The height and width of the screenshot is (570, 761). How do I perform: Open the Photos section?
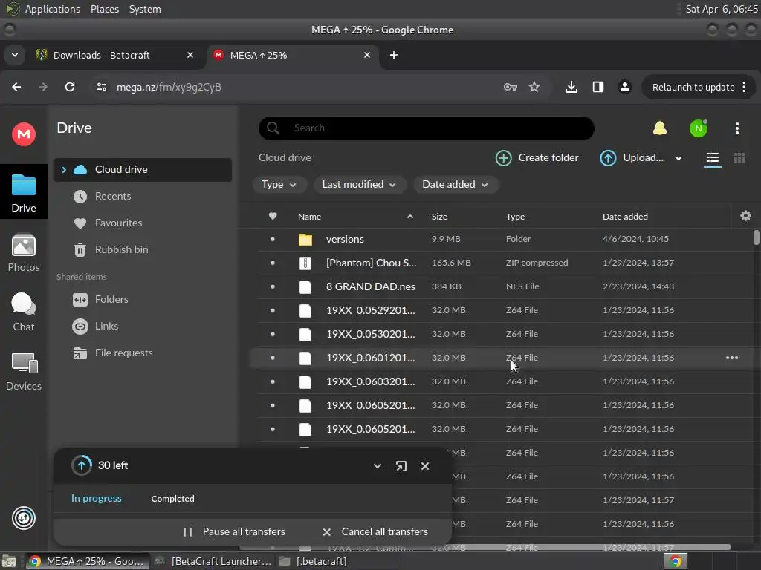pos(23,252)
